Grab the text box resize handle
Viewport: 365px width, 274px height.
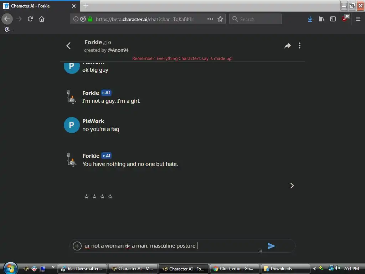[260, 250]
